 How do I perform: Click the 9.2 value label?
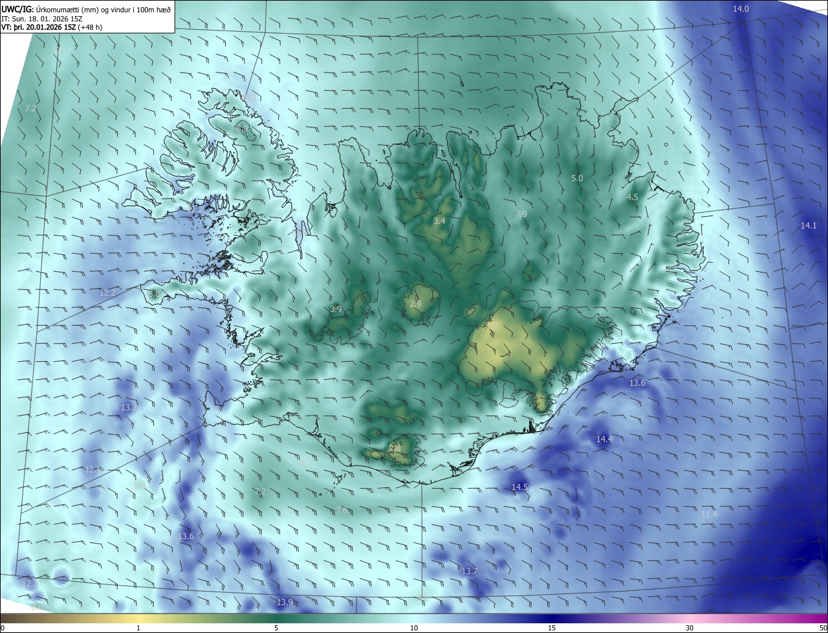click(x=306, y=461)
